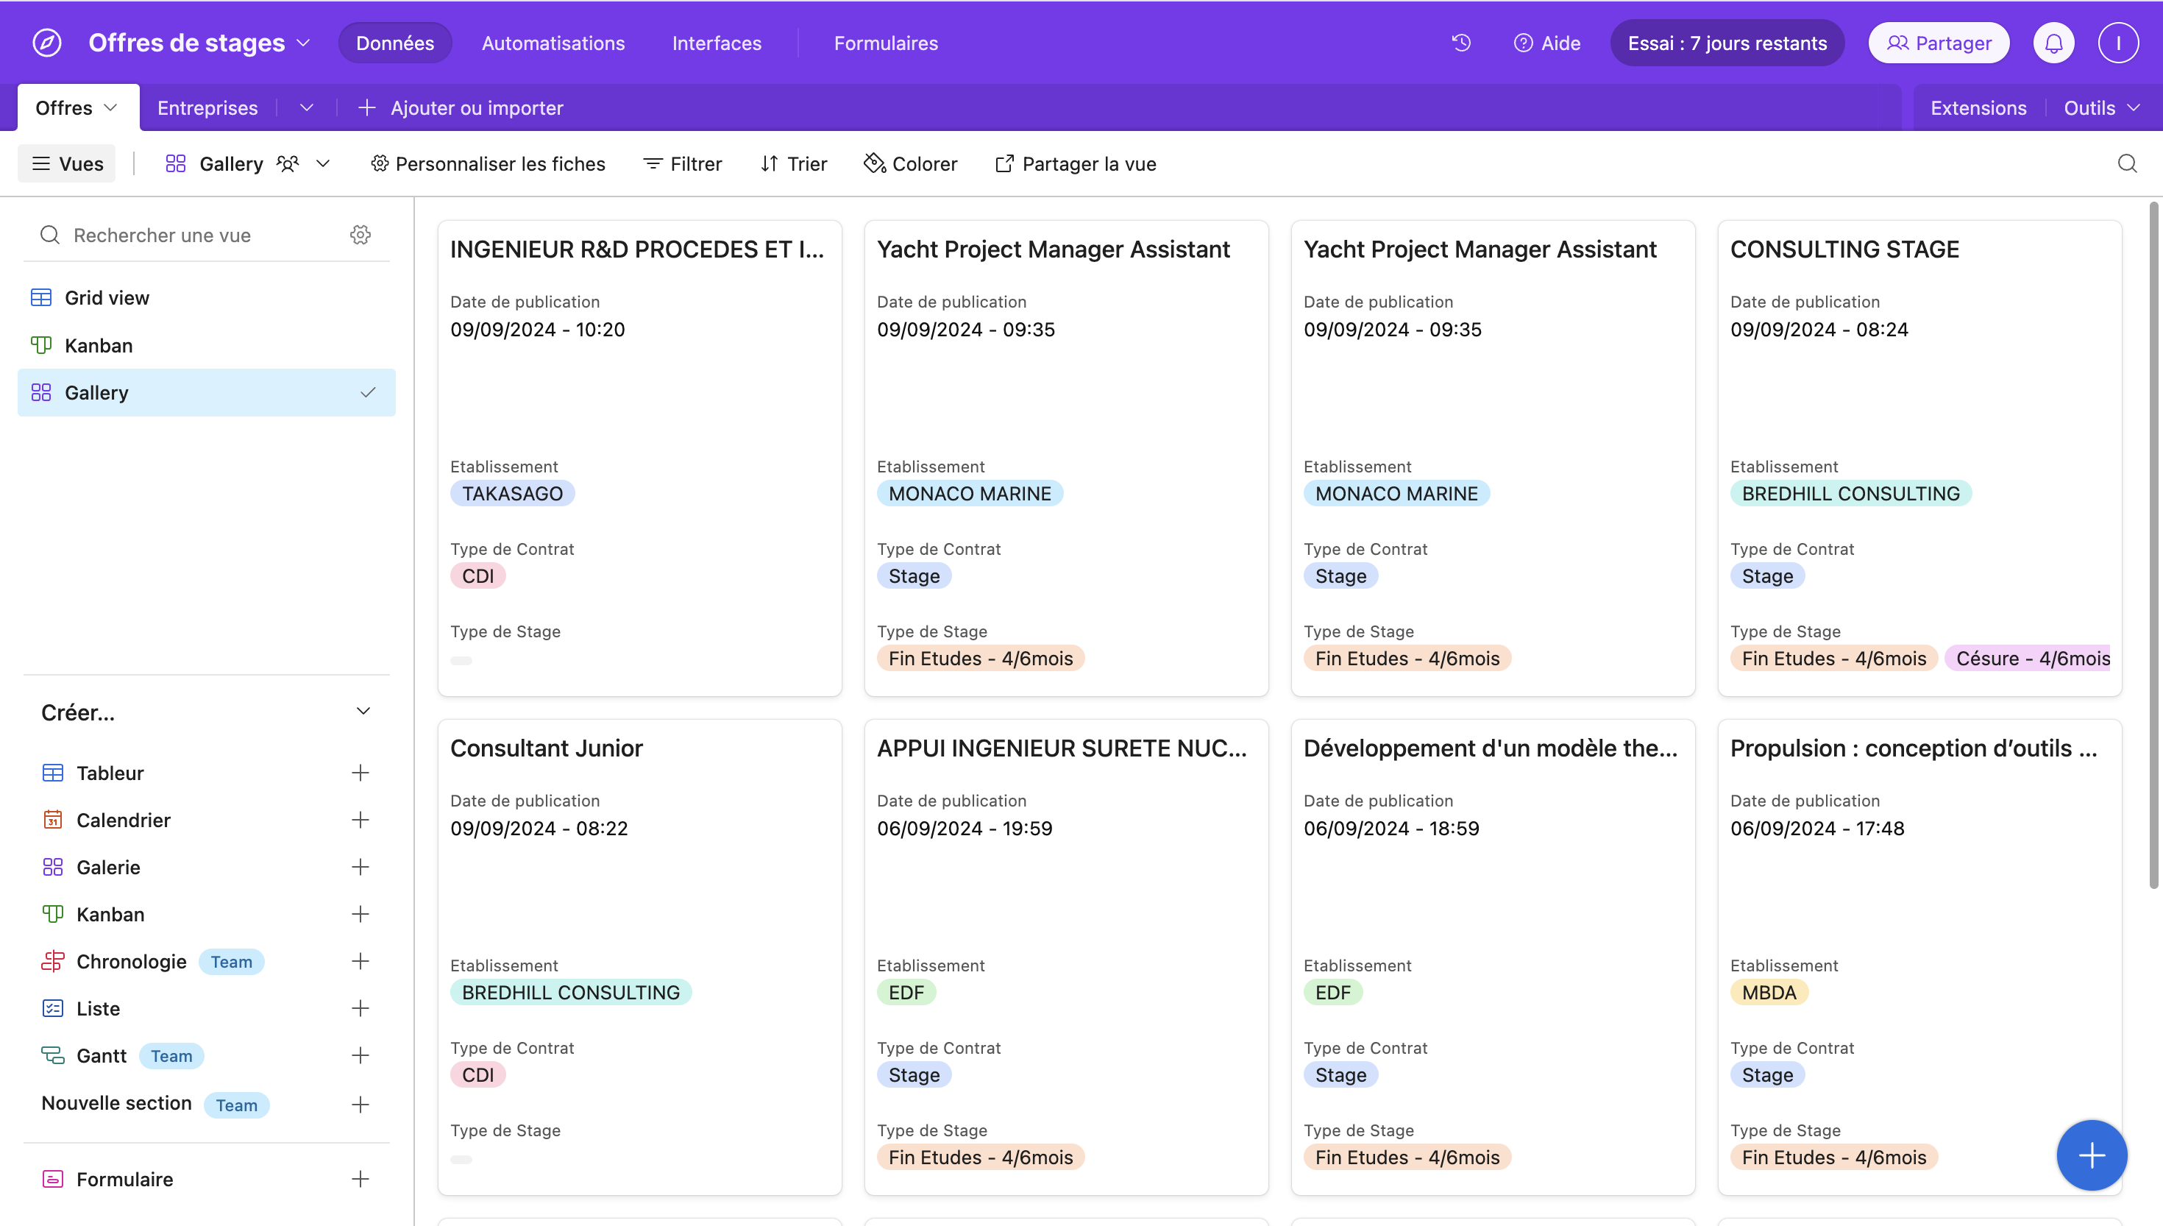
Task: Open view list settings gear icon
Action: pyautogui.click(x=360, y=235)
